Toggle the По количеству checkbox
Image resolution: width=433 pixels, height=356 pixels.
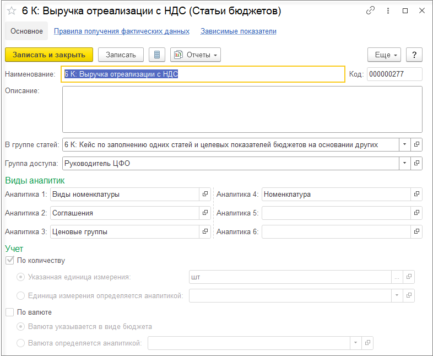point(10,260)
